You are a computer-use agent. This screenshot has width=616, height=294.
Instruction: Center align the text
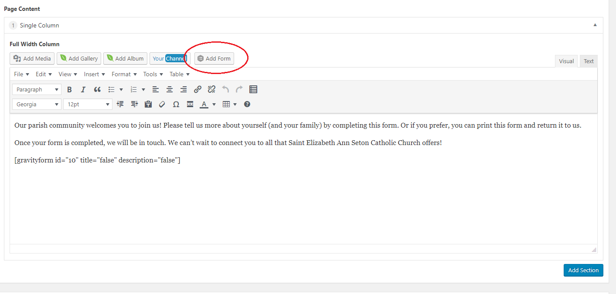pos(170,90)
